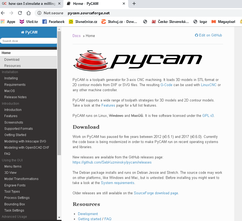The image size is (242, 221).
Task: Click the Docs breadcrumb link
Action: pos(77,36)
